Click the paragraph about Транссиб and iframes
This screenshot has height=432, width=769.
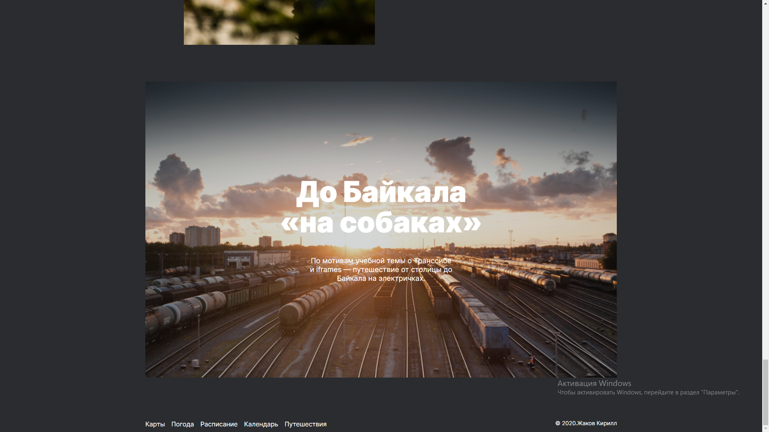pyautogui.click(x=381, y=270)
